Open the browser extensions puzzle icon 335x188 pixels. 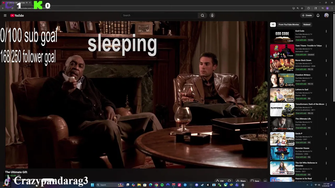pyautogui.click(x=309, y=8)
